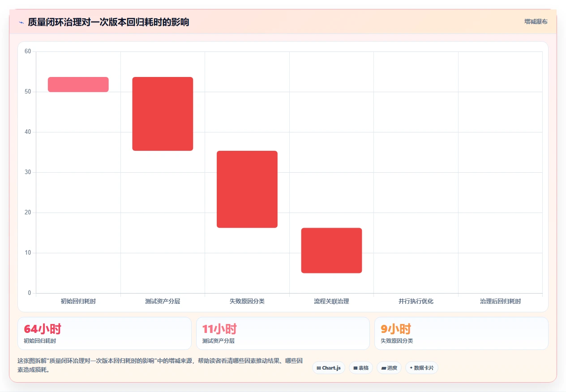The image size is (566, 392).
Task: Click the title 质量闭环治理对一次版本回归耗时的影响
Action: pyautogui.click(x=108, y=22)
